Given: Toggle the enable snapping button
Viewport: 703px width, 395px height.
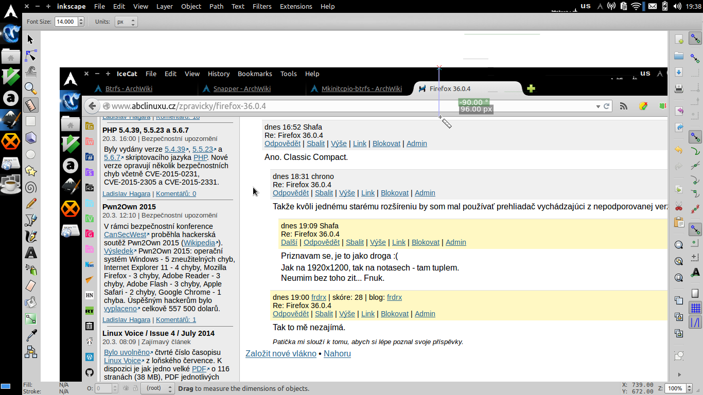Looking at the screenshot, I should (695, 38).
